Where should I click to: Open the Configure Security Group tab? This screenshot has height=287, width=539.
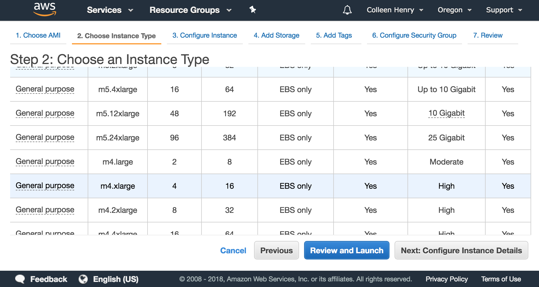pyautogui.click(x=414, y=35)
